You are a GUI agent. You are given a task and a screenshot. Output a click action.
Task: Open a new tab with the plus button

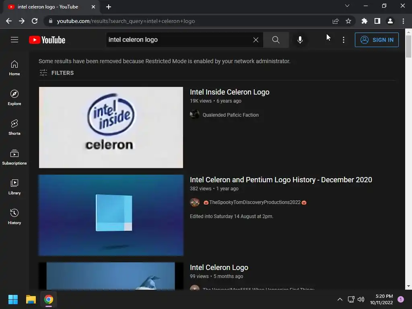click(109, 7)
